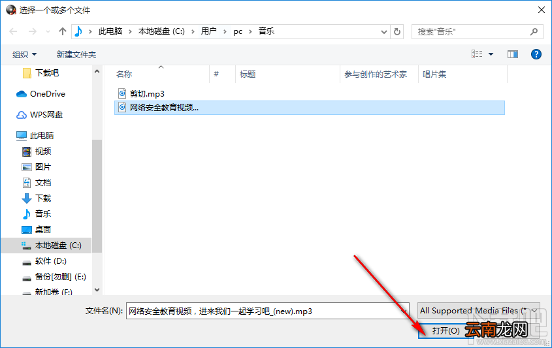
Task: Click the WPS网盘 cloud icon
Action: [22, 115]
